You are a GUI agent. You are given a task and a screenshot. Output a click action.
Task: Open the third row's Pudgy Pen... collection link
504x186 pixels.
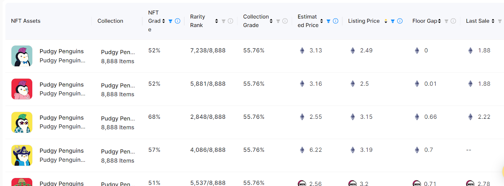pyautogui.click(x=118, y=118)
